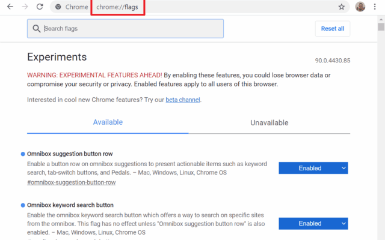Screen dimensions: 385x240
Task: Open the beta channel link
Action: coord(183,100)
